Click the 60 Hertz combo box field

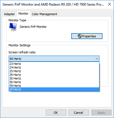click(54, 59)
